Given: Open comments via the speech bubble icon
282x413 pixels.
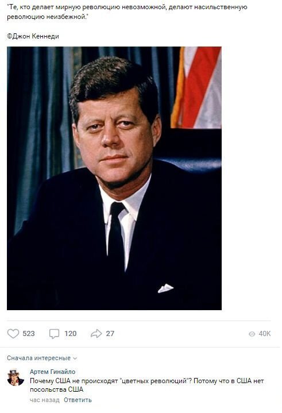Looking at the screenshot, I should tap(54, 334).
